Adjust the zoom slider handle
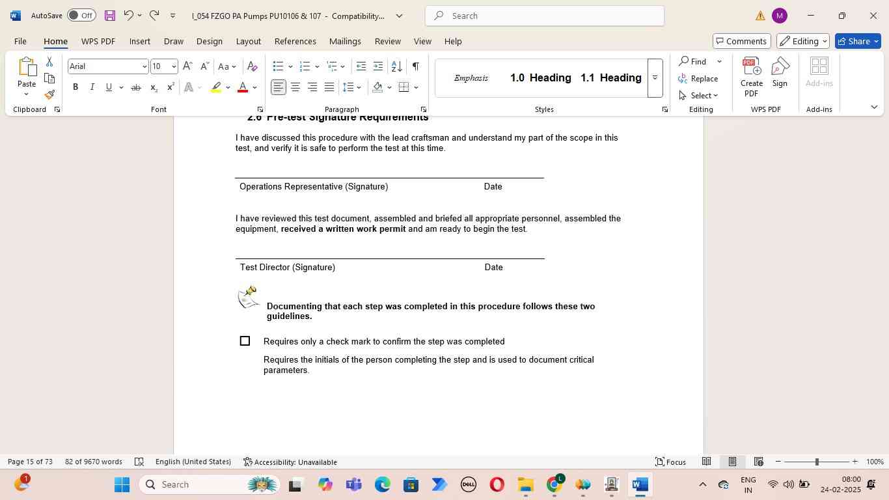The image size is (889, 500). [x=817, y=462]
